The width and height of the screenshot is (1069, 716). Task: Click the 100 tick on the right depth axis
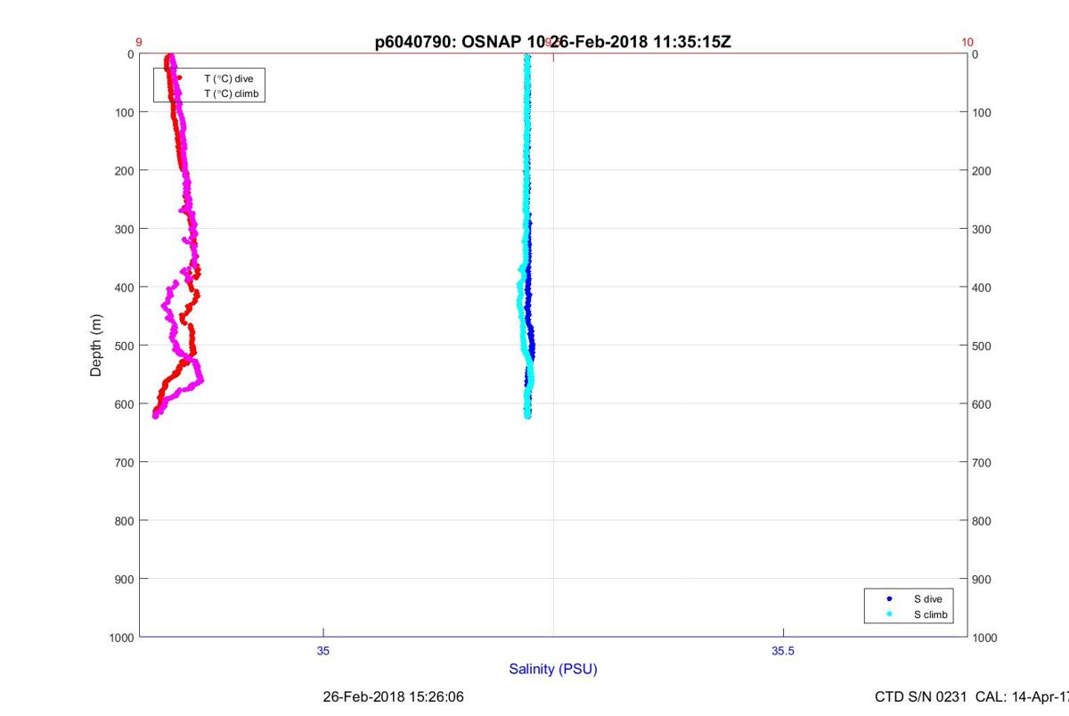pyautogui.click(x=982, y=112)
